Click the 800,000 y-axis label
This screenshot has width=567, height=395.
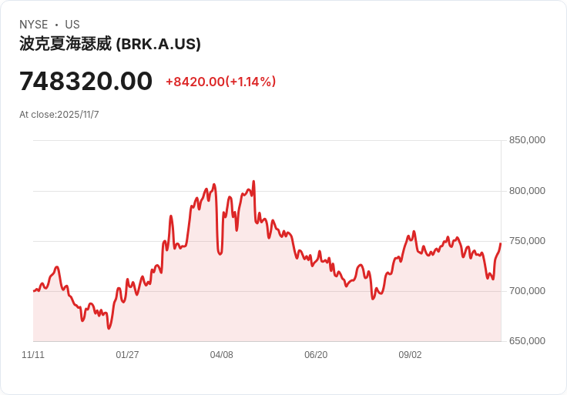pyautogui.click(x=527, y=191)
